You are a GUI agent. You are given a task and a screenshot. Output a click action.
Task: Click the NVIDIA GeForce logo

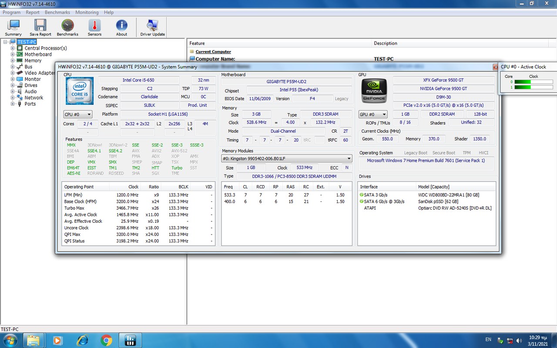374,90
